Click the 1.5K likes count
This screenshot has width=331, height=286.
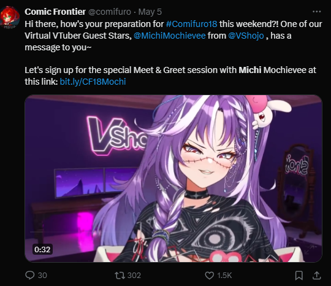pyautogui.click(x=224, y=276)
